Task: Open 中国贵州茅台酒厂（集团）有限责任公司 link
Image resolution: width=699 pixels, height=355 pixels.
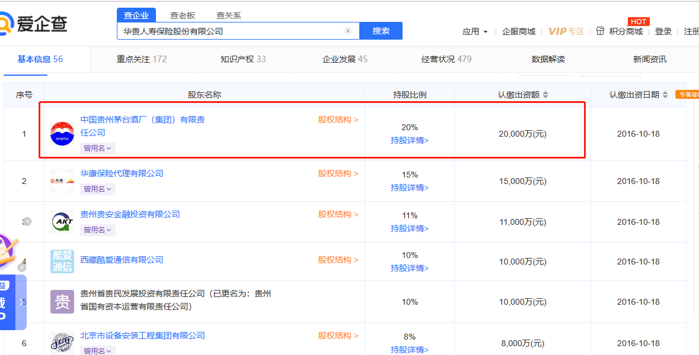Action: (x=143, y=126)
